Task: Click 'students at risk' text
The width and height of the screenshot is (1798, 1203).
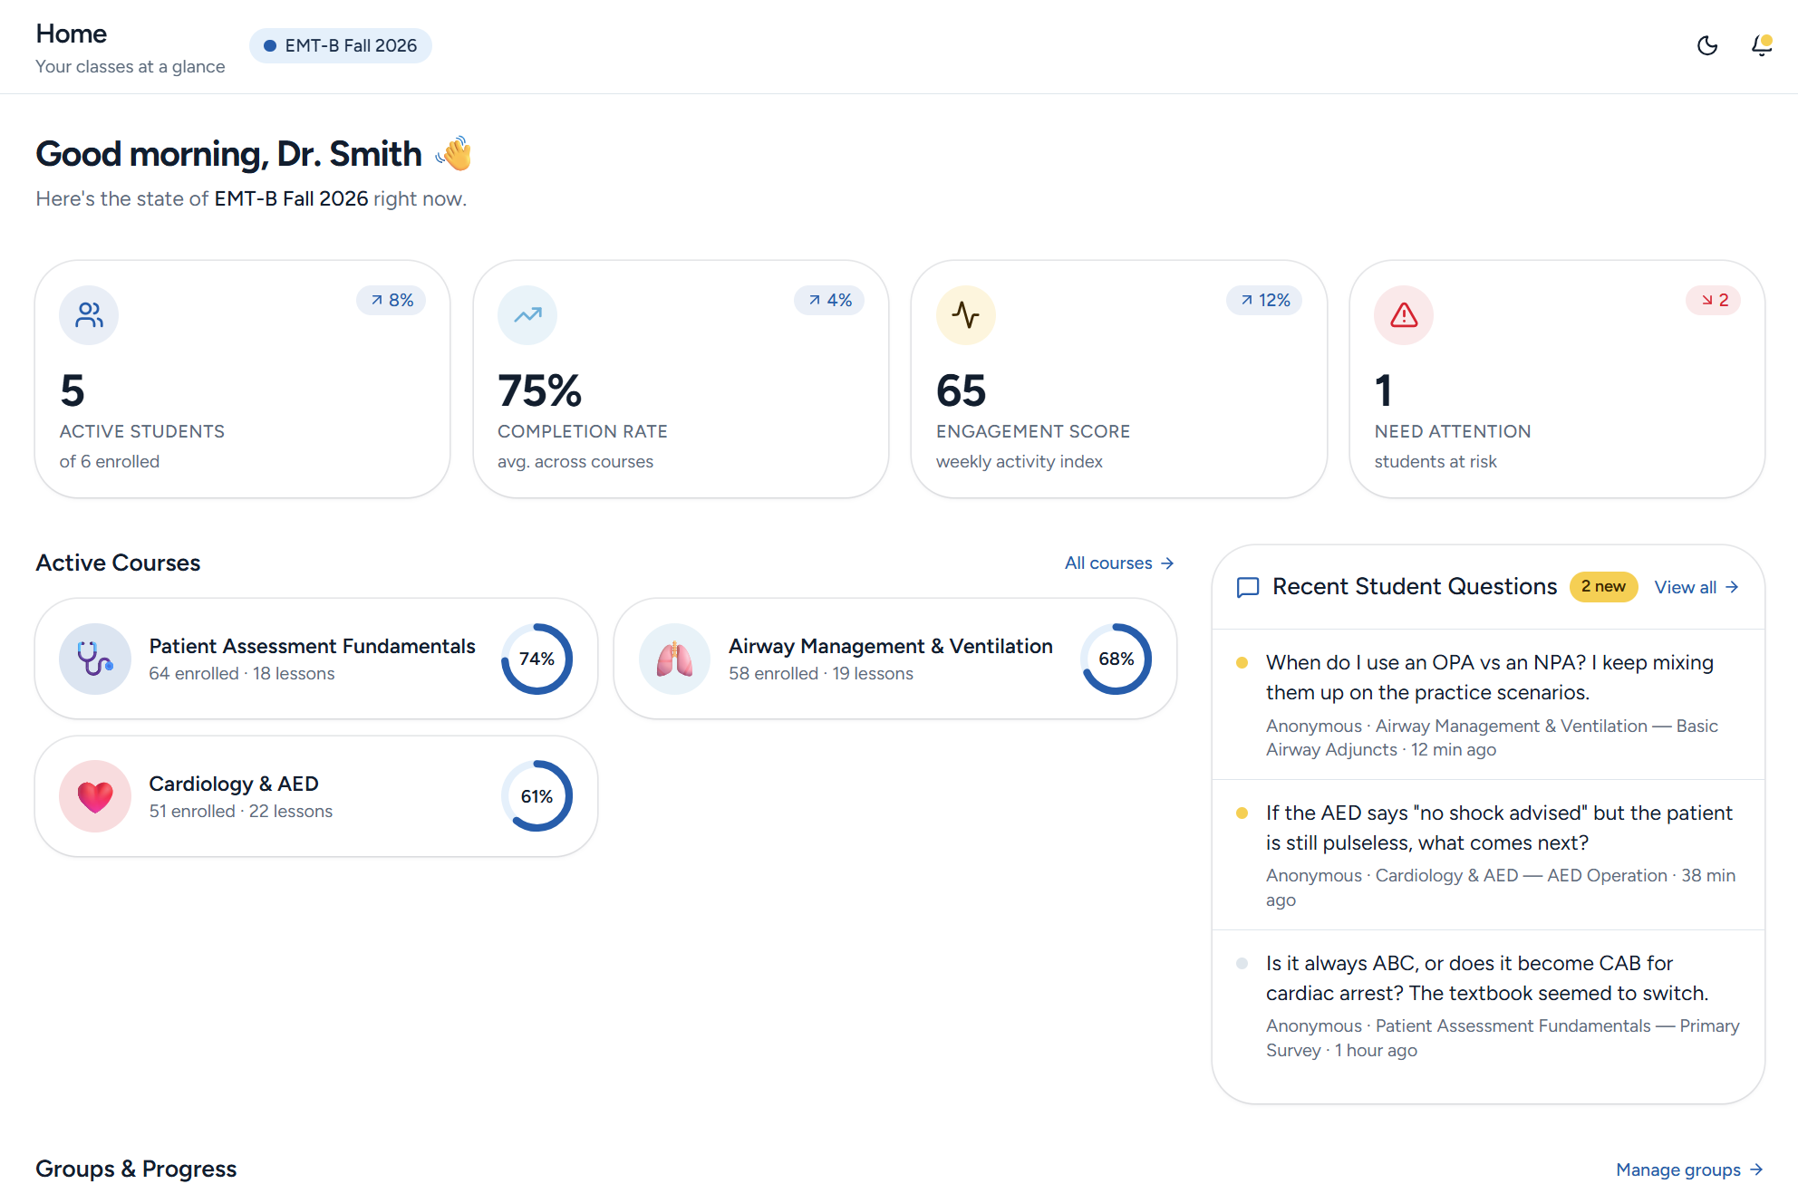Action: click(x=1435, y=461)
